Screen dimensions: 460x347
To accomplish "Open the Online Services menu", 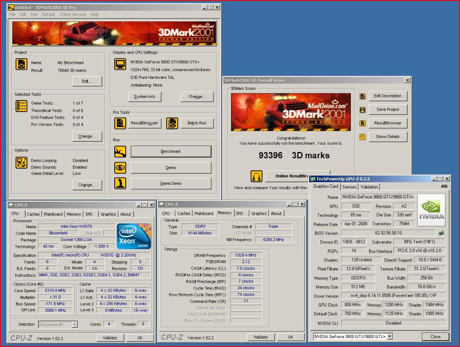I will coord(73,14).
